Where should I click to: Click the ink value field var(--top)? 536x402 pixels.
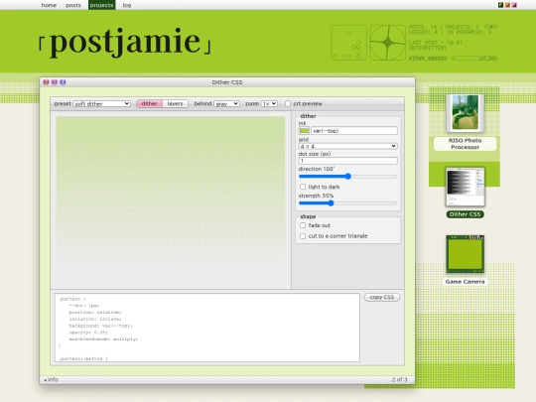click(x=354, y=131)
